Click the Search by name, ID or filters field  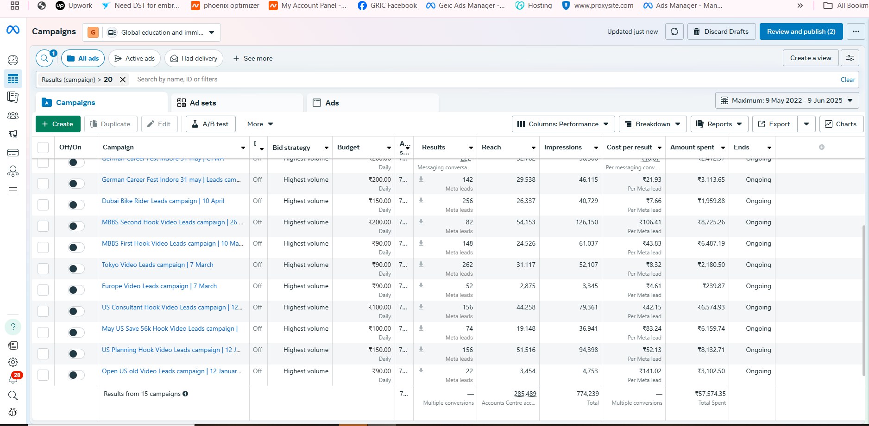click(482, 80)
